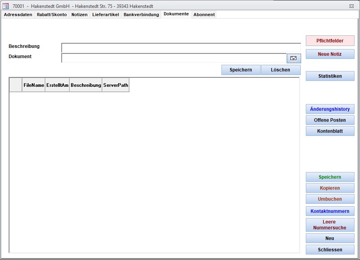Click in the Beschreibung input field

click(x=181, y=48)
